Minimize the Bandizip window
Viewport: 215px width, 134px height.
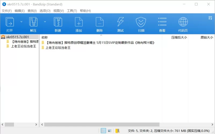click(x=184, y=4)
